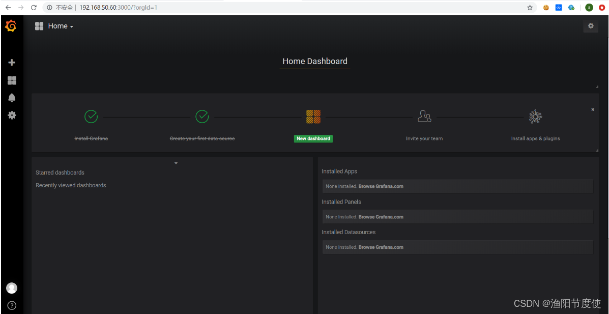This screenshot has height=314, width=609.
Task: Click the Installed Apps heading
Action: click(339, 172)
